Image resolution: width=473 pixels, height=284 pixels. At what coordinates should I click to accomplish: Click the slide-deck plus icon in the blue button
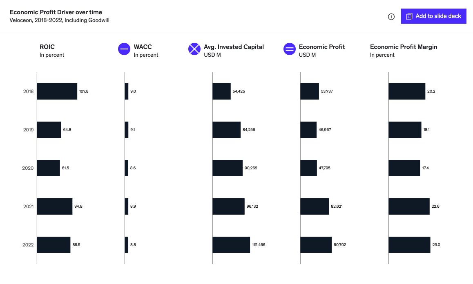tap(409, 16)
